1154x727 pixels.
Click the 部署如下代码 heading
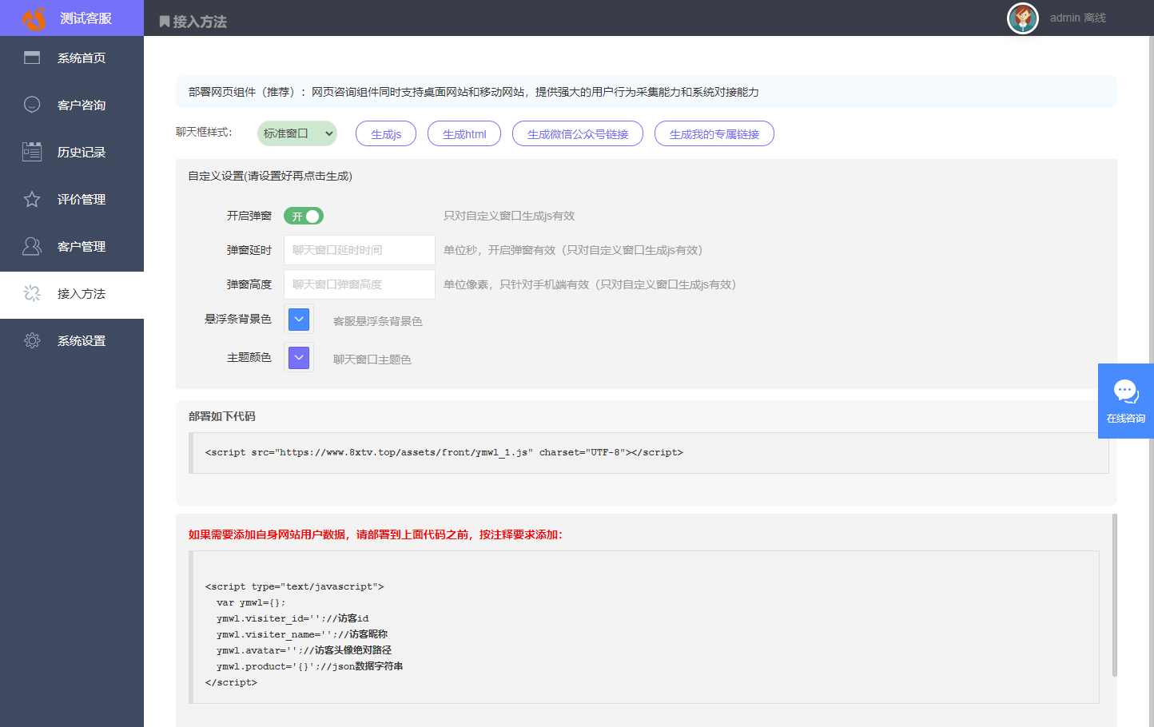click(x=222, y=416)
